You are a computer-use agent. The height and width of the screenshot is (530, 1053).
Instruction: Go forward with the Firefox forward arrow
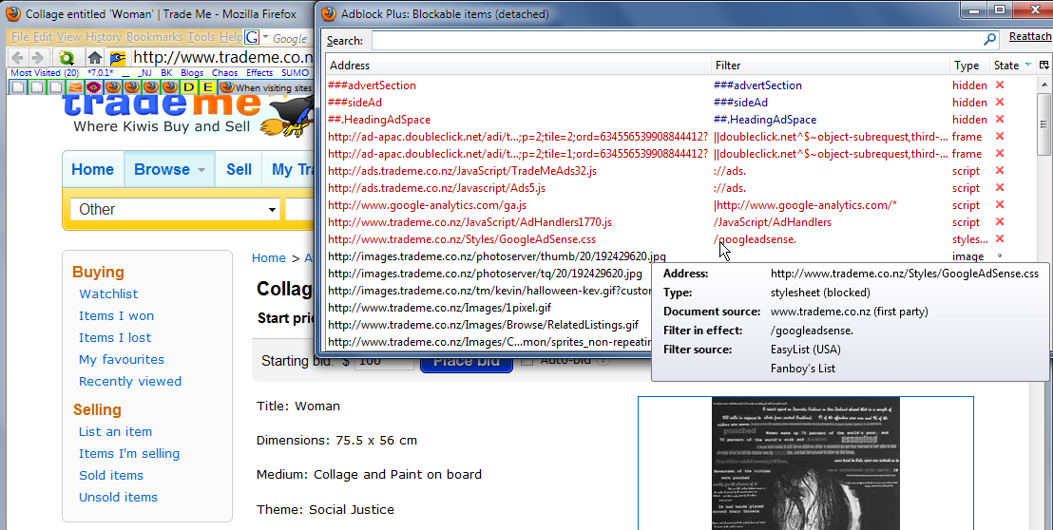38,58
